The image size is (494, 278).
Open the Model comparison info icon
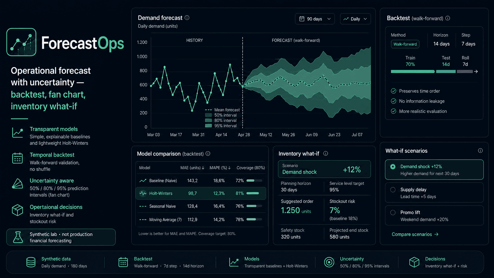pyautogui.click(x=208, y=154)
